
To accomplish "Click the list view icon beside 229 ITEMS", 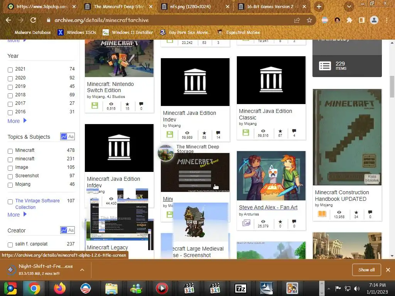I will [325, 66].
